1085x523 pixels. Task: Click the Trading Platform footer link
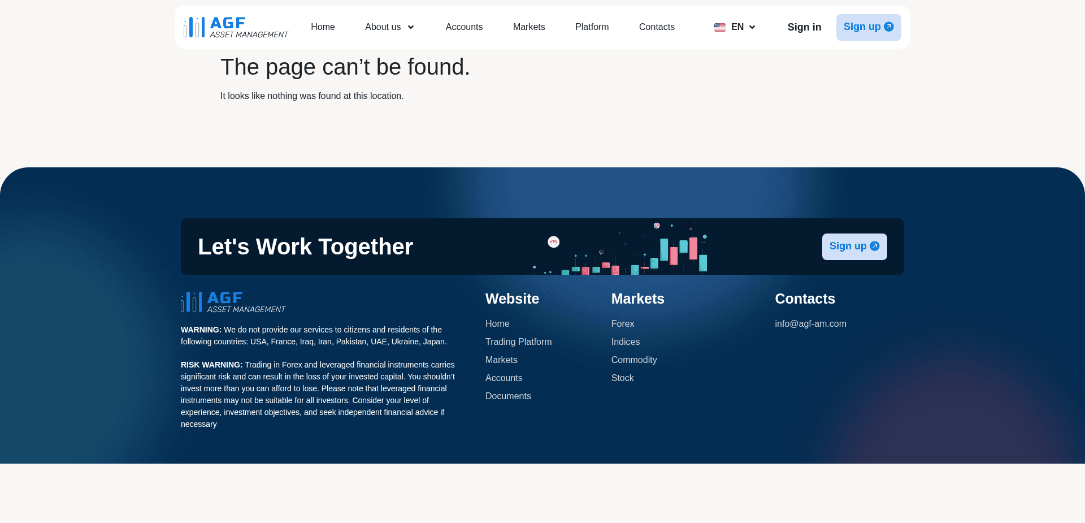pyautogui.click(x=518, y=342)
